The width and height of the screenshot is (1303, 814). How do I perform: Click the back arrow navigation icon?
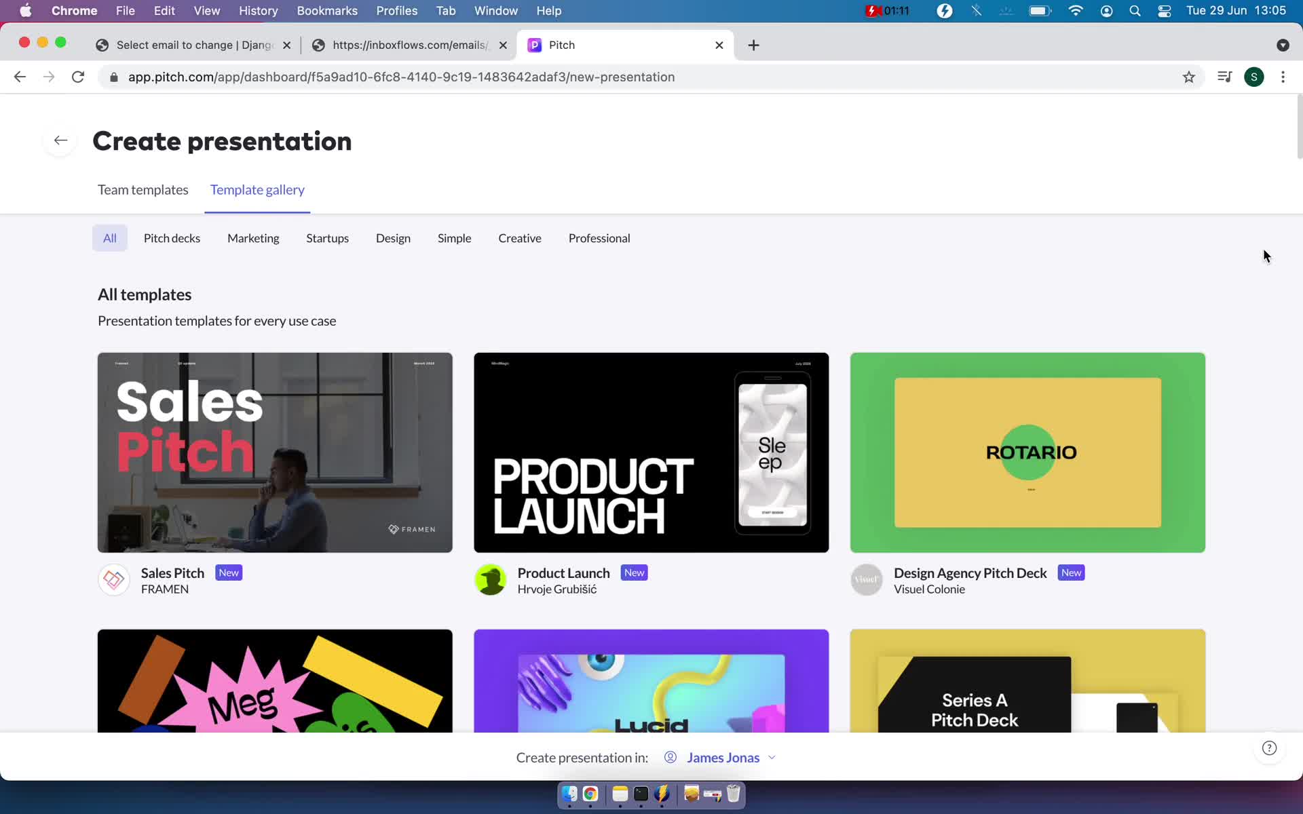(60, 140)
